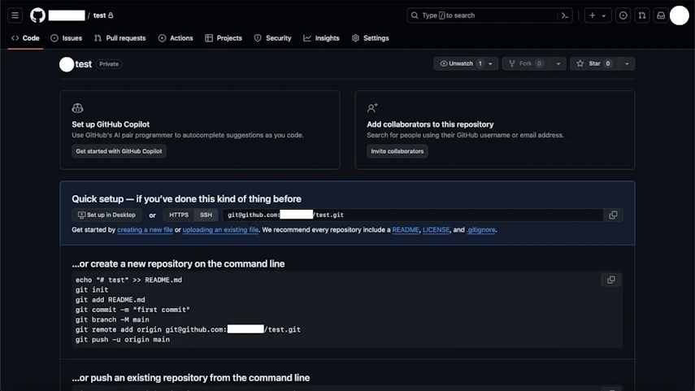The height and width of the screenshot is (391, 695).
Task: Switch to the Issues tab
Action: pyautogui.click(x=67, y=38)
